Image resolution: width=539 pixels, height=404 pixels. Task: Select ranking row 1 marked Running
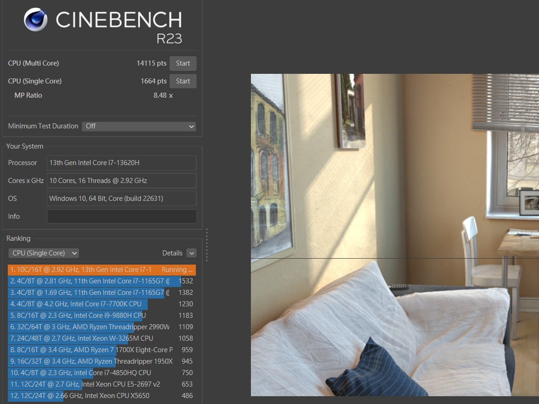point(102,270)
